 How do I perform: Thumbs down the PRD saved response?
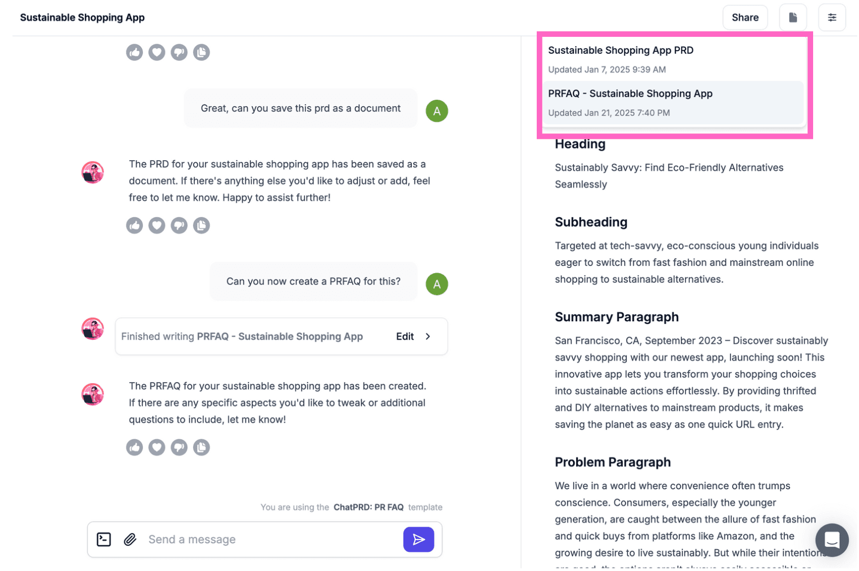(179, 226)
